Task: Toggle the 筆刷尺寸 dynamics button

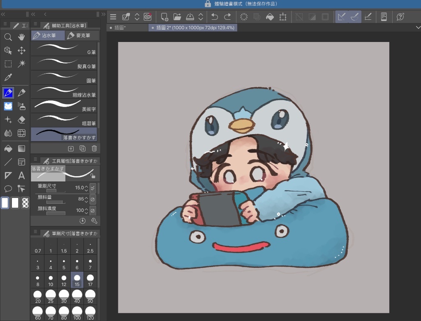Action: pyautogui.click(x=93, y=188)
